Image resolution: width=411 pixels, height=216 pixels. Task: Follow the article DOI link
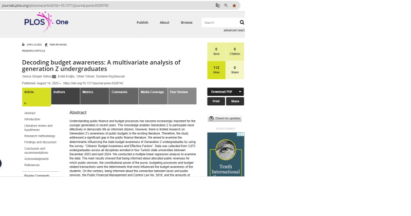(93, 83)
